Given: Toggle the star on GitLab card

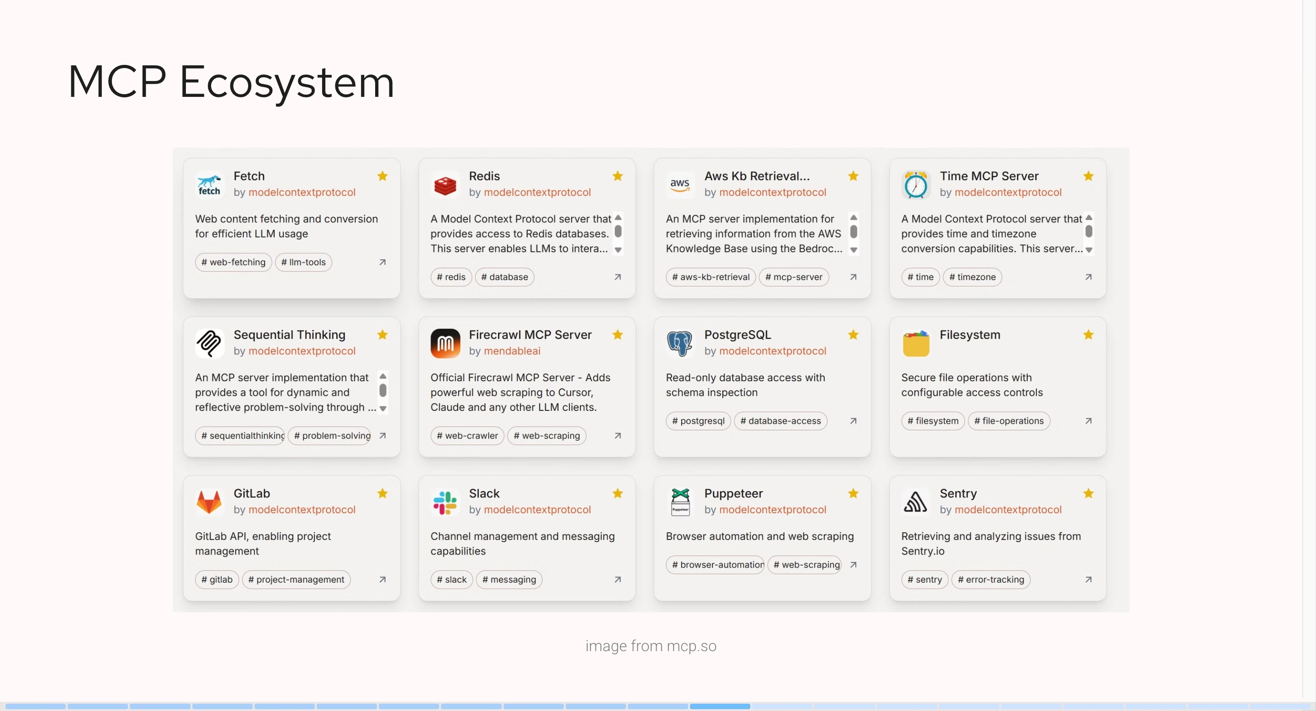Looking at the screenshot, I should [382, 493].
